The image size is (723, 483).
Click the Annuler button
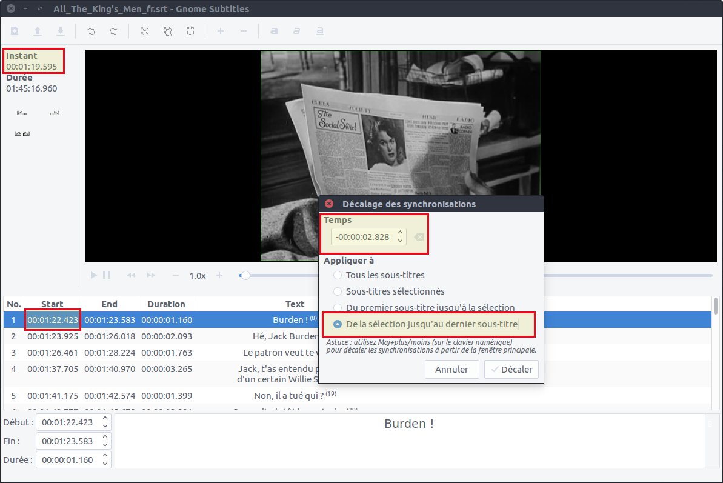[x=452, y=370]
